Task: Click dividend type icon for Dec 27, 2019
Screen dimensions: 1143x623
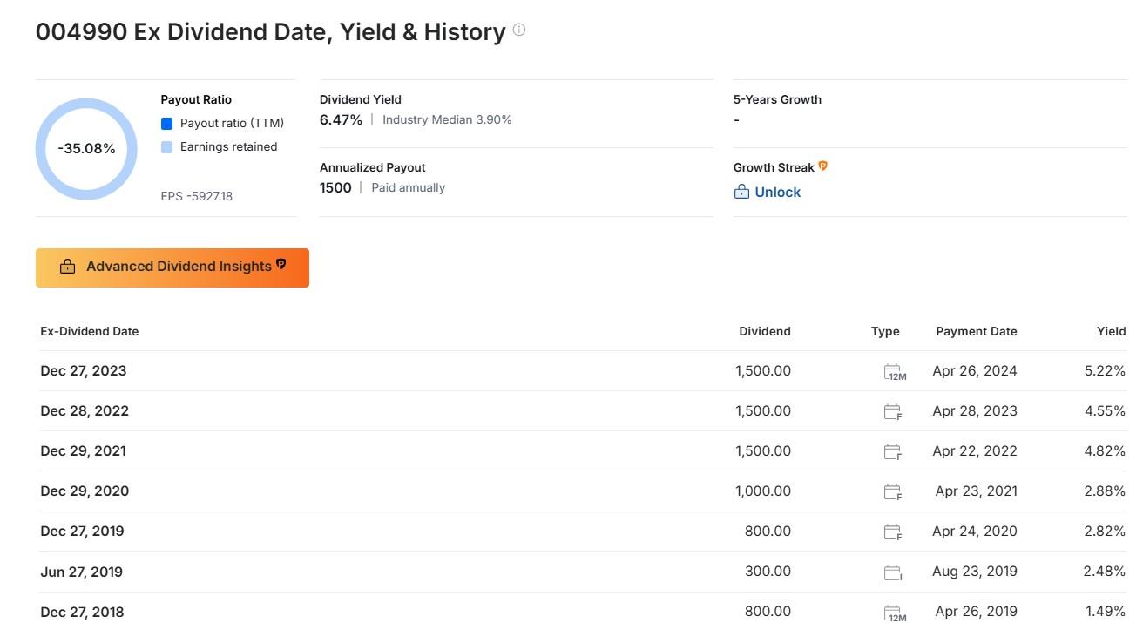Action: [892, 532]
